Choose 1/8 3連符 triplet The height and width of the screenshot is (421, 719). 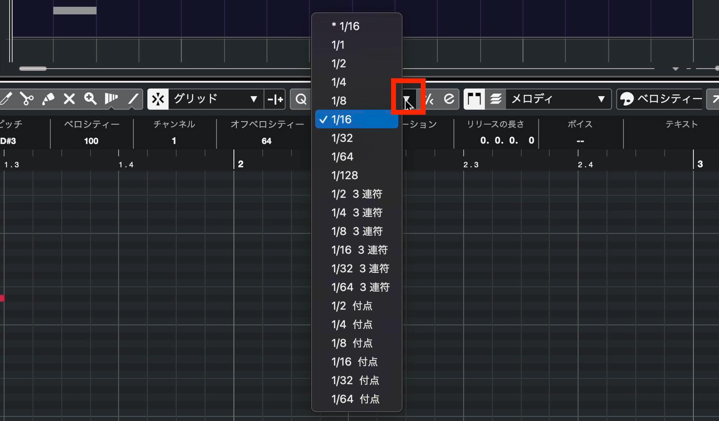click(x=357, y=231)
